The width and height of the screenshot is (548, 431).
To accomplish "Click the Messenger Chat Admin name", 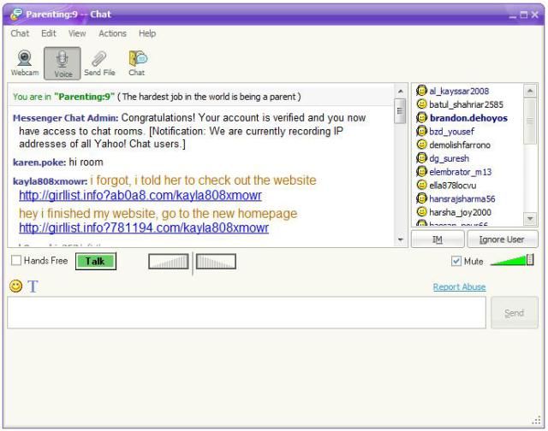I will pos(66,118).
